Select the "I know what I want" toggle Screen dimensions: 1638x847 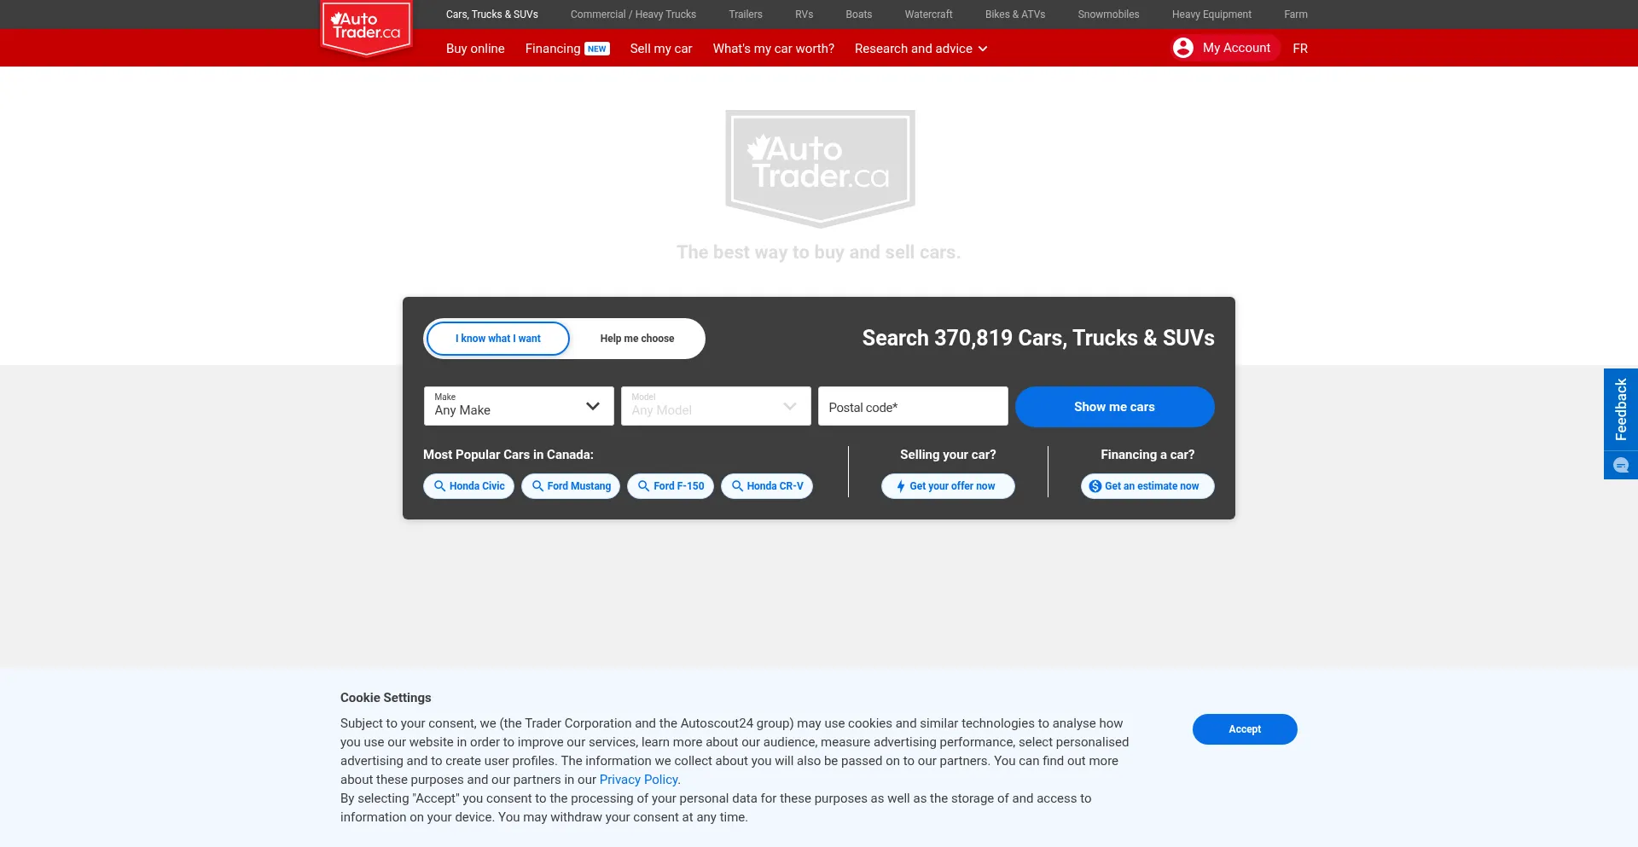[498, 339]
